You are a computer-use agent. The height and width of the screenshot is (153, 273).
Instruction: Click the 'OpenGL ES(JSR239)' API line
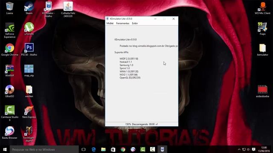click(130, 78)
